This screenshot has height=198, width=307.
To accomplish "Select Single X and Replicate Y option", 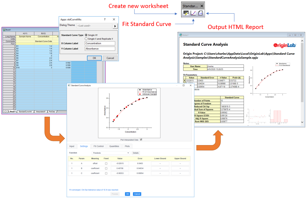I will click(86, 39).
